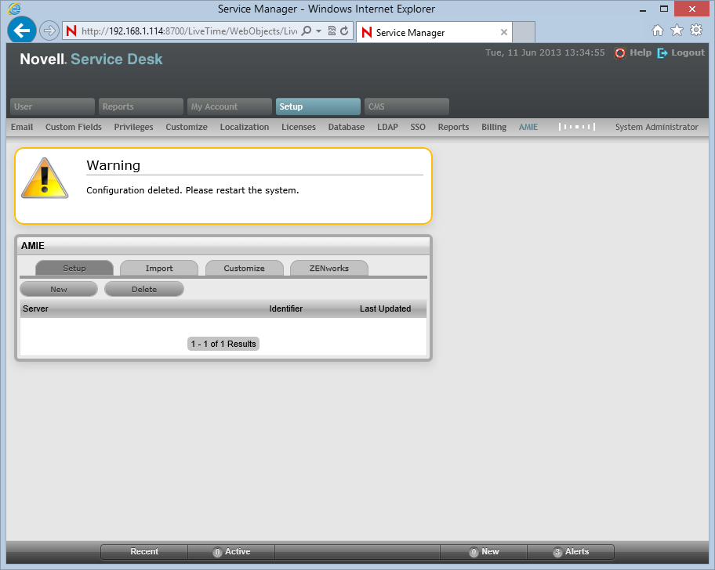Open the Customize submenu item
This screenshot has width=715, height=570.
[187, 127]
